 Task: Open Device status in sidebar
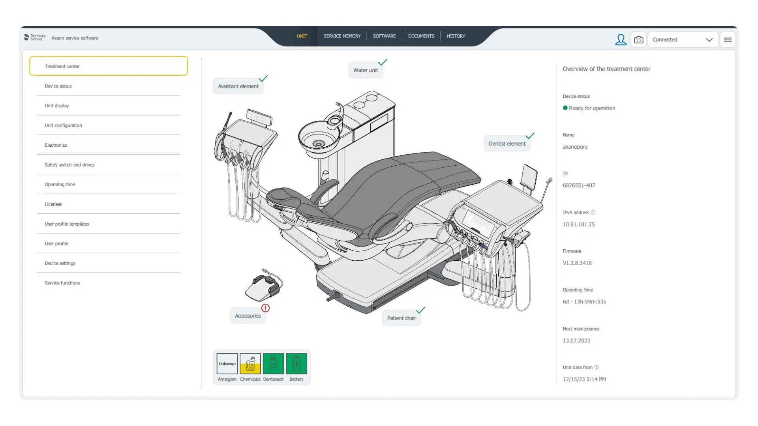(109, 86)
